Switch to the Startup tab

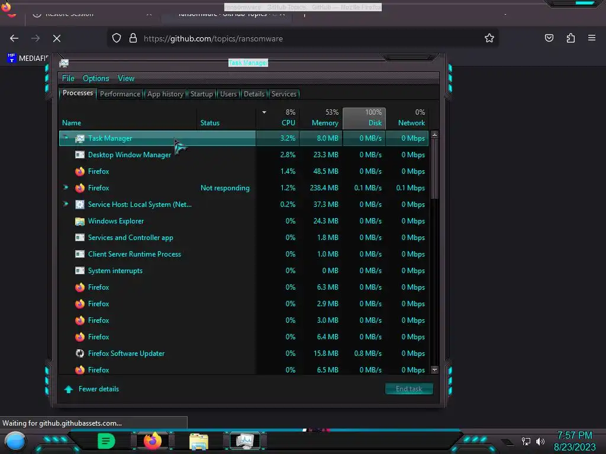point(201,94)
